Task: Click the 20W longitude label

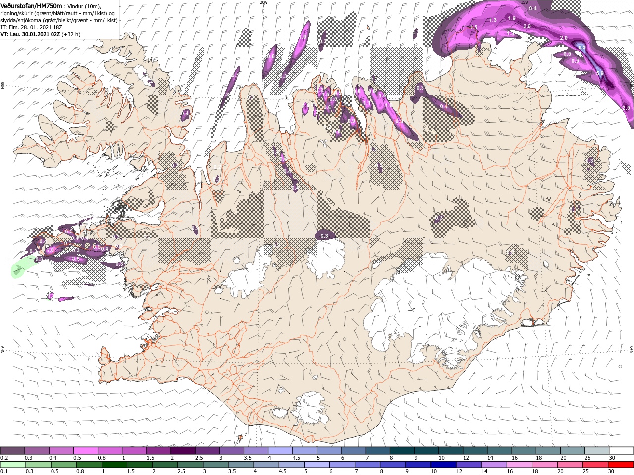Action: tap(264, 2)
